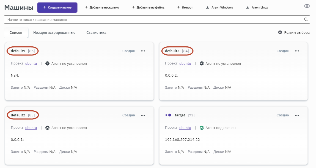Open the three-dot menu for default1

[x=143, y=51]
